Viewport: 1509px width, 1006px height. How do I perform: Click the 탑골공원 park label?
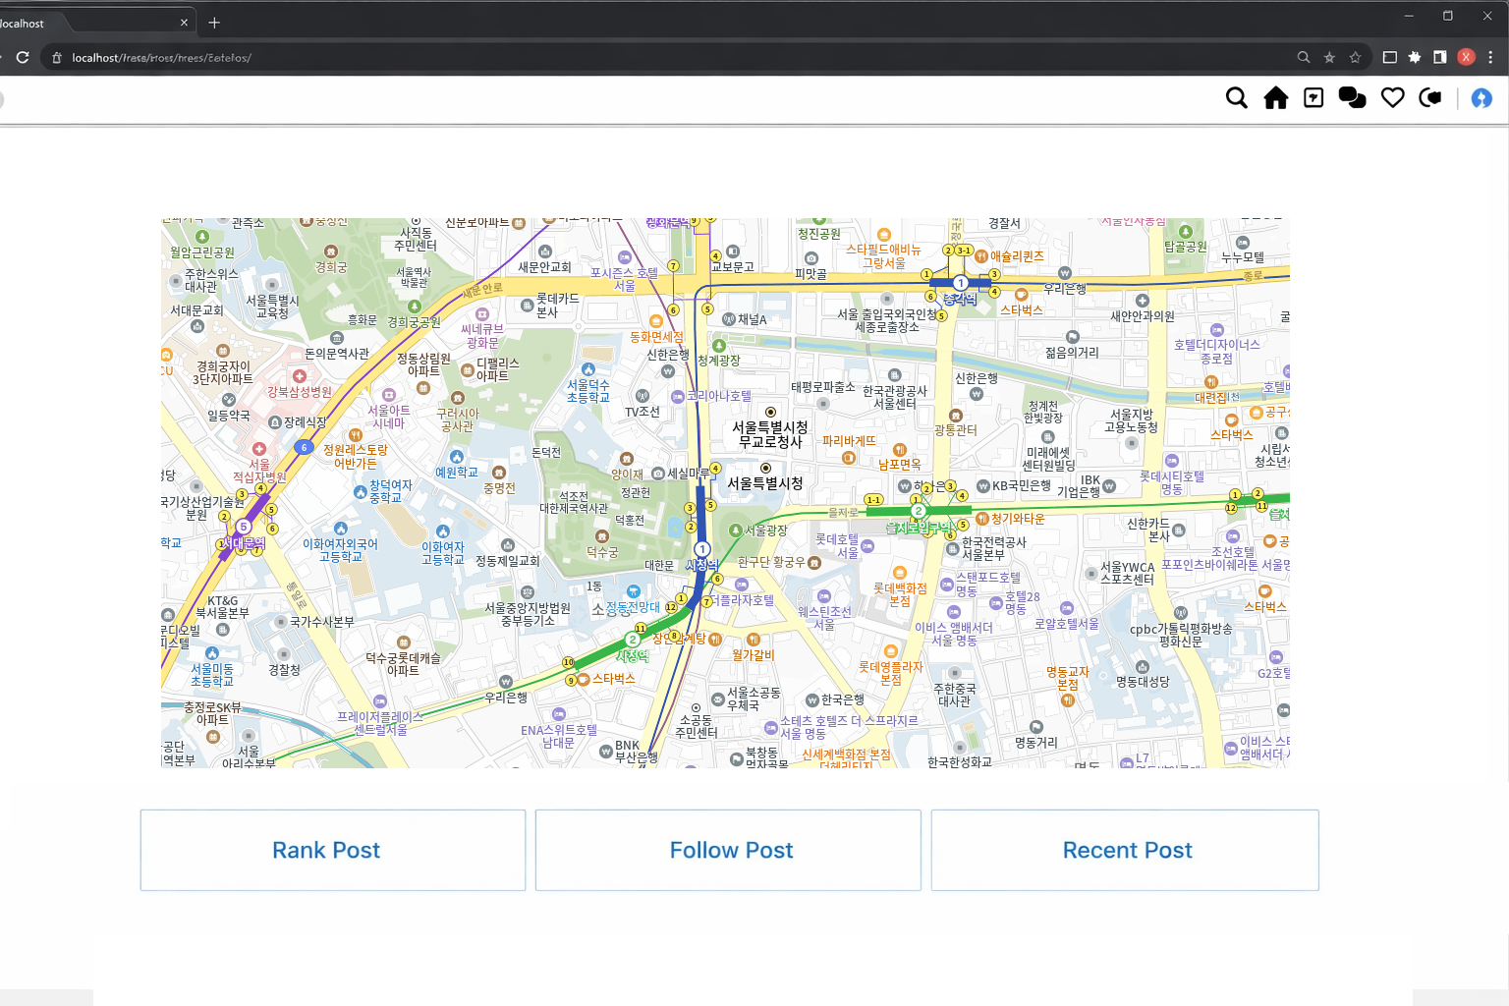tap(1186, 247)
